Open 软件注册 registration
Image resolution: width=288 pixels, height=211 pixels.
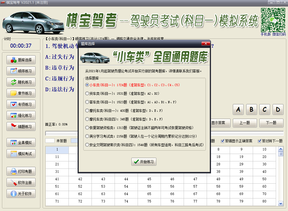21,182
